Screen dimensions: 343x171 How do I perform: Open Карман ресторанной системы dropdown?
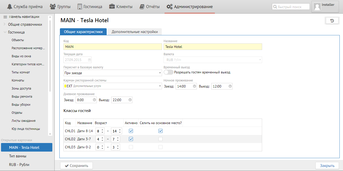[x=112, y=86]
